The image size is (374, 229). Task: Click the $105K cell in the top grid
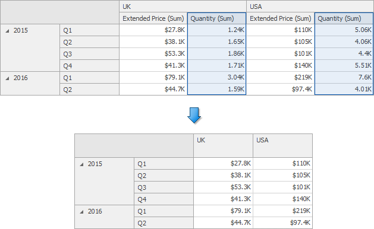coord(281,42)
